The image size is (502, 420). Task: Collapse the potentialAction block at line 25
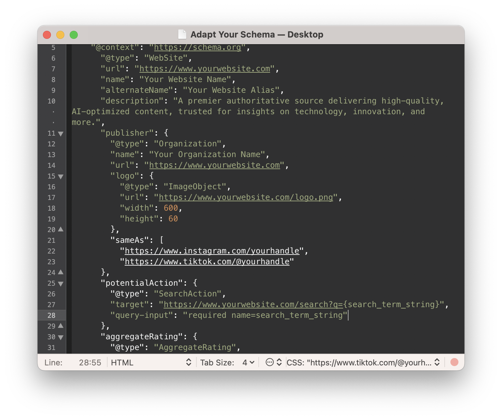coord(61,284)
